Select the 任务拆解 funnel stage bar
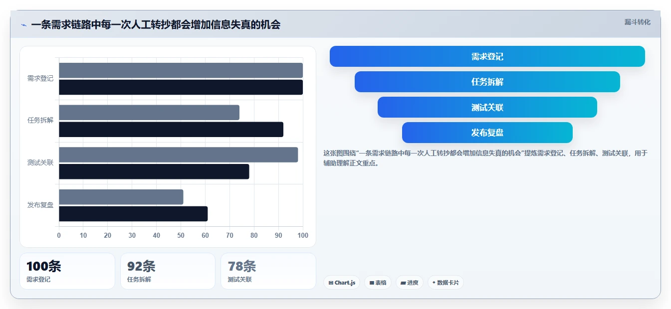 pos(487,82)
